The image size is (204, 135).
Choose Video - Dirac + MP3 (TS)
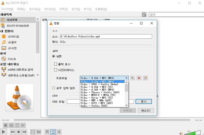coord(102,98)
